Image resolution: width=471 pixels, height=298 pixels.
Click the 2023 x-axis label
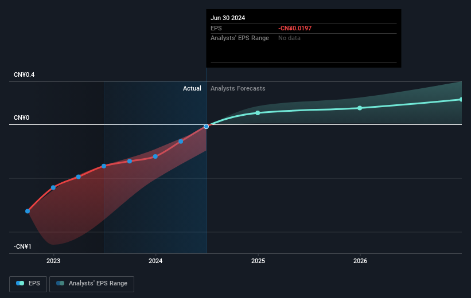tap(53, 261)
